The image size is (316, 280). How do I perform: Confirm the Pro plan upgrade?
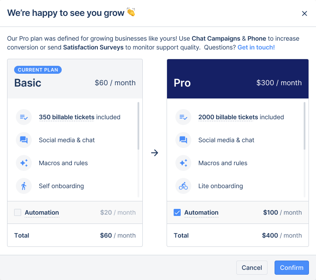click(291, 268)
